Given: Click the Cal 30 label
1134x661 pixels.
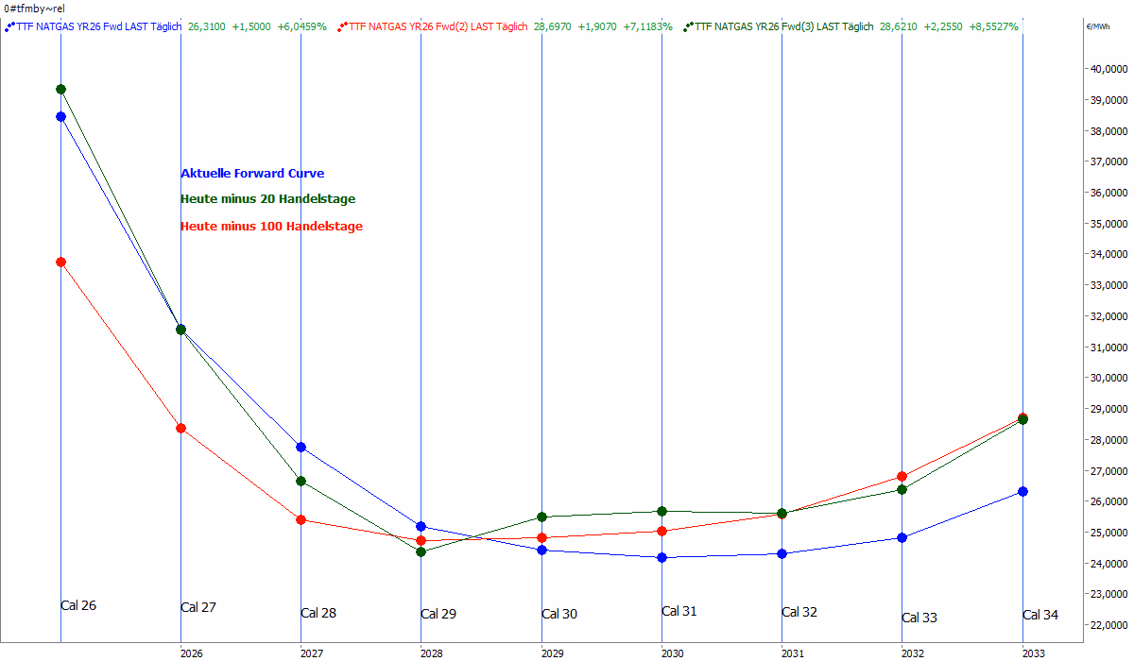Looking at the screenshot, I should (559, 614).
